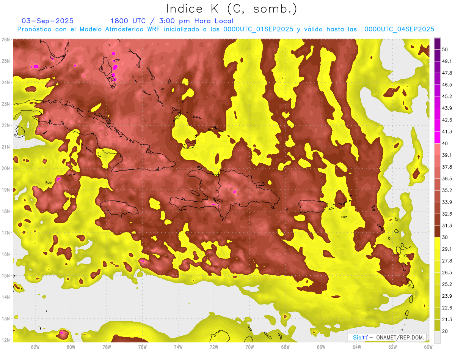Pick the gray colorbar swatch below 20
The width and height of the screenshot is (455, 352).
click(x=437, y=336)
